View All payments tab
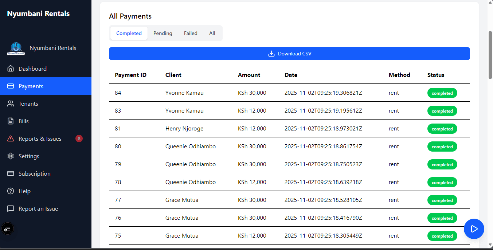The image size is (493, 250). point(212,33)
